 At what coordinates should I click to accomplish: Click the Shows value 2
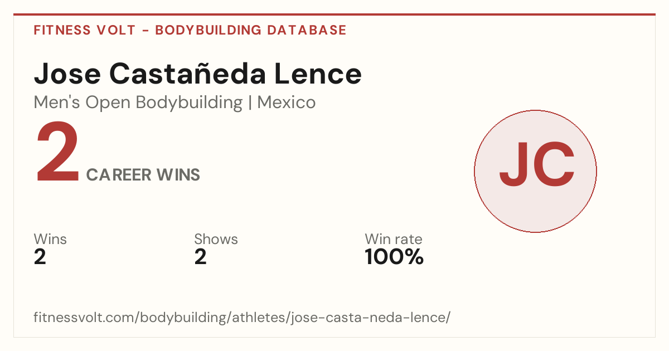tap(201, 257)
